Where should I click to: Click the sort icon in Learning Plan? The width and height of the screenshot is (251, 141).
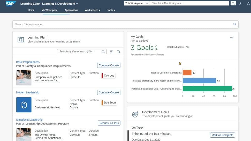click(119, 51)
